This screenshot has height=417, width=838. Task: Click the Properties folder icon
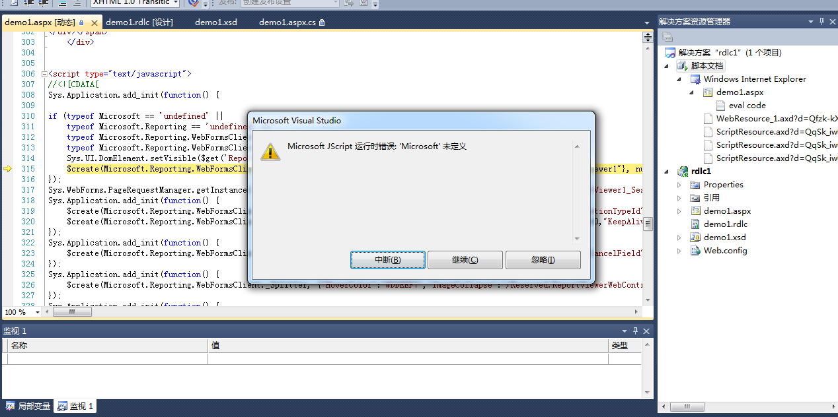[695, 184]
